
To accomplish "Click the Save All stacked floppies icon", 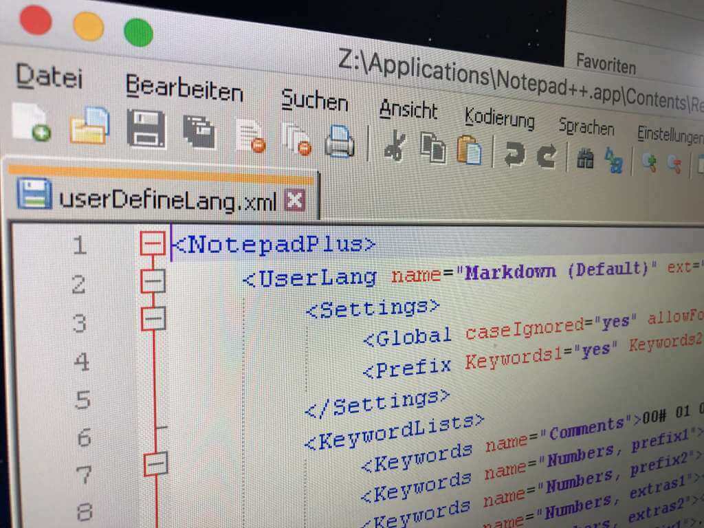I will point(199,132).
